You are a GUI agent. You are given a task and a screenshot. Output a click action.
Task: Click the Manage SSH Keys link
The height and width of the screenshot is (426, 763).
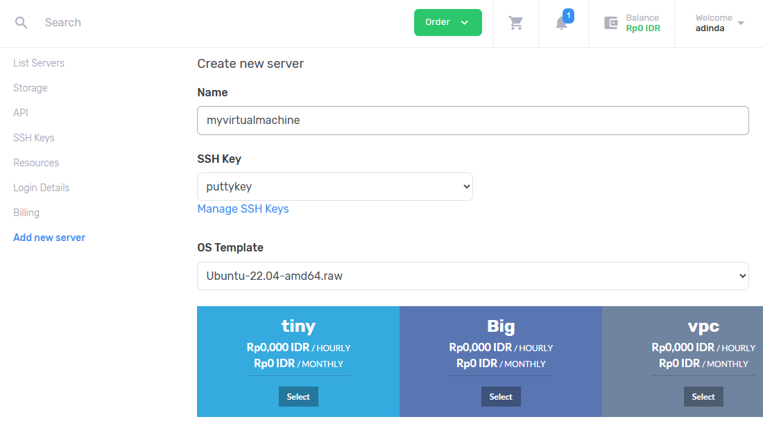pos(243,209)
